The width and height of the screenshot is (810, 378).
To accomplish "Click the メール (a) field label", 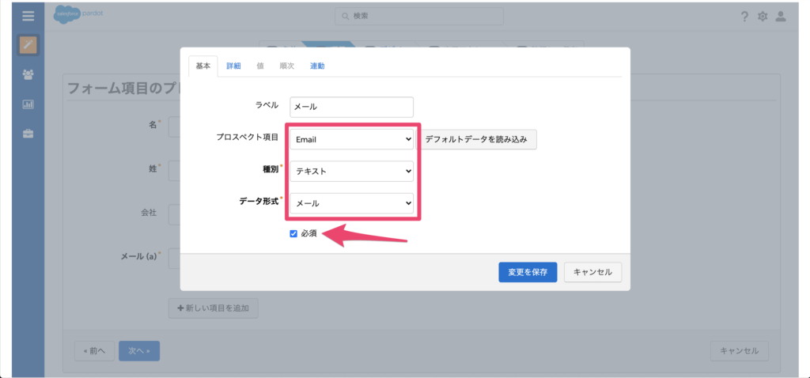I will tap(141, 255).
